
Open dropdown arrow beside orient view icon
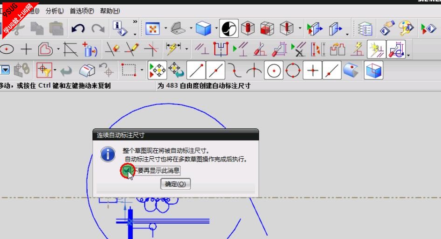tap(191, 28)
